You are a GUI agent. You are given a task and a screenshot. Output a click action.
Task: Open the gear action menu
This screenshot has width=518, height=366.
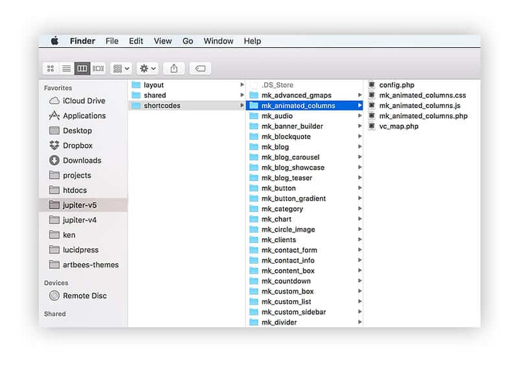click(148, 69)
